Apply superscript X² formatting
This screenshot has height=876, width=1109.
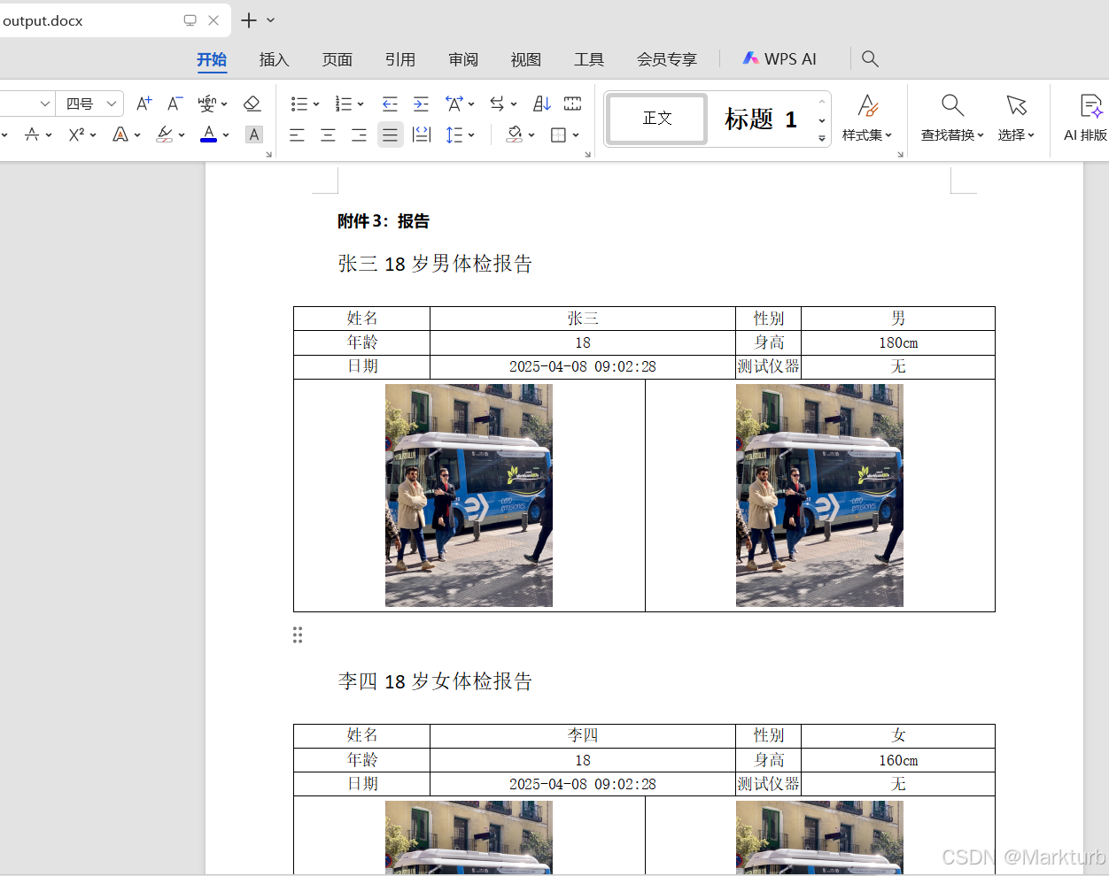click(77, 134)
